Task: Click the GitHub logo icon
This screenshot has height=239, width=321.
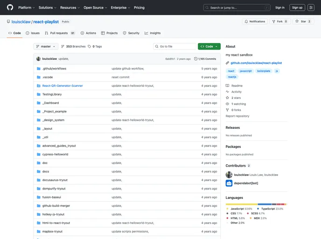Action: [x=10, y=7]
